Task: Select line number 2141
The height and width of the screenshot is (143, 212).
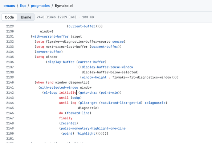Action: coord(10,88)
